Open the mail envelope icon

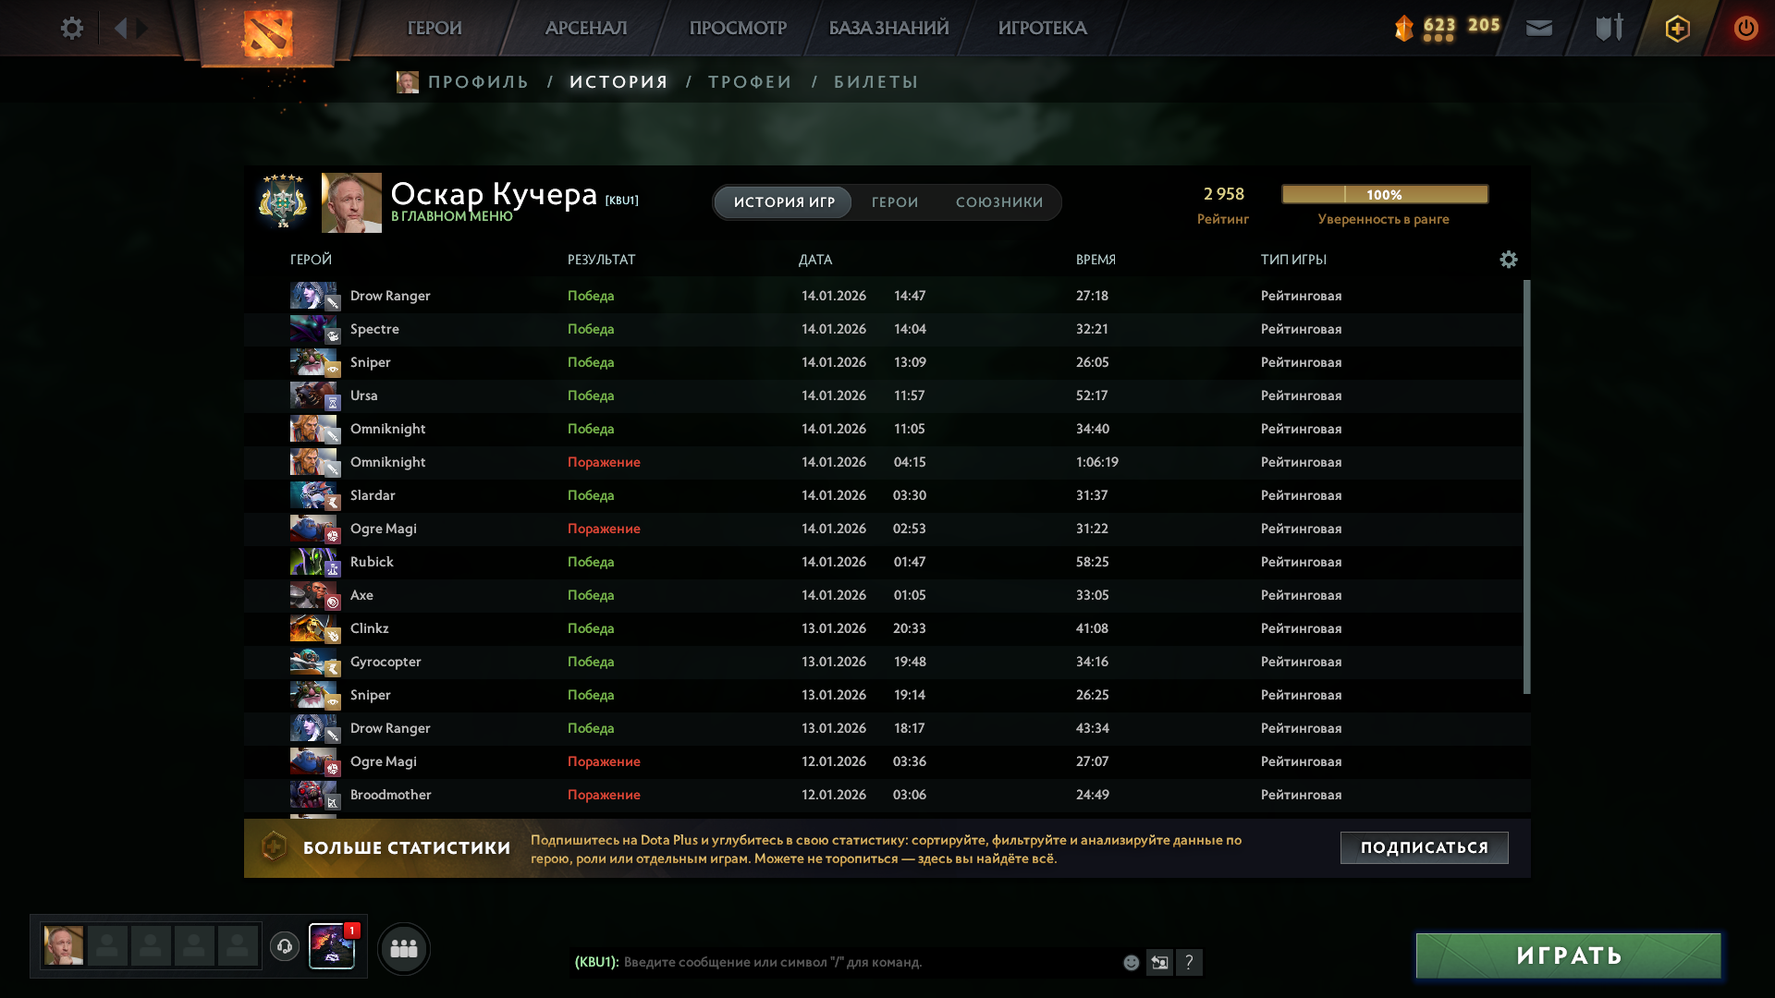point(1539,29)
